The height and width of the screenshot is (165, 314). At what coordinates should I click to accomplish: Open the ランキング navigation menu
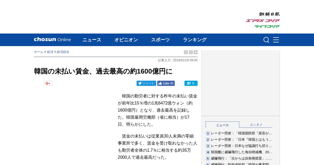pos(195,40)
